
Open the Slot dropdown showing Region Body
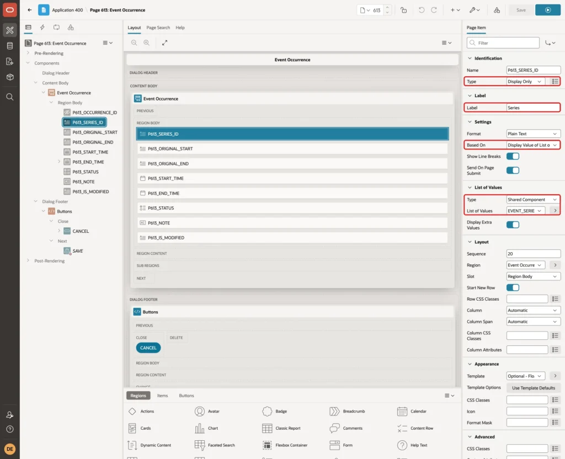pos(533,276)
